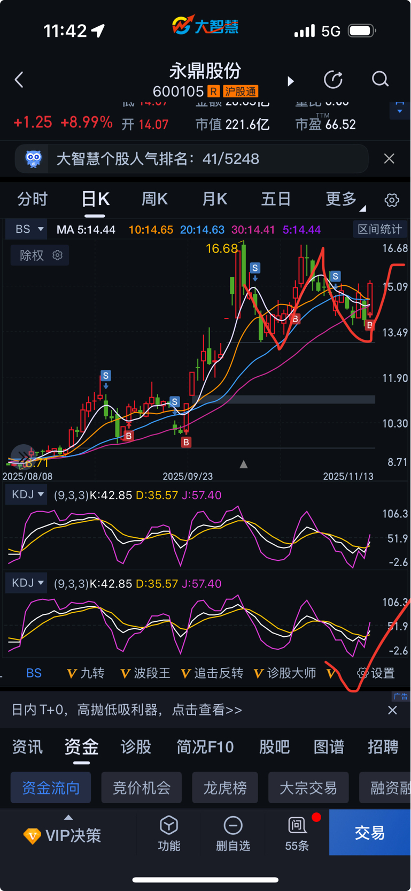Open the 简况F10 profile tab

point(205,747)
